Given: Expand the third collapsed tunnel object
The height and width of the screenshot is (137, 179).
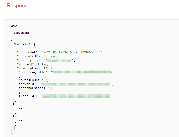Looking at the screenshot, I should pos(14,116).
